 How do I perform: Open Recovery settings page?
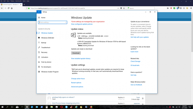pyautogui.click(x=44, y=52)
